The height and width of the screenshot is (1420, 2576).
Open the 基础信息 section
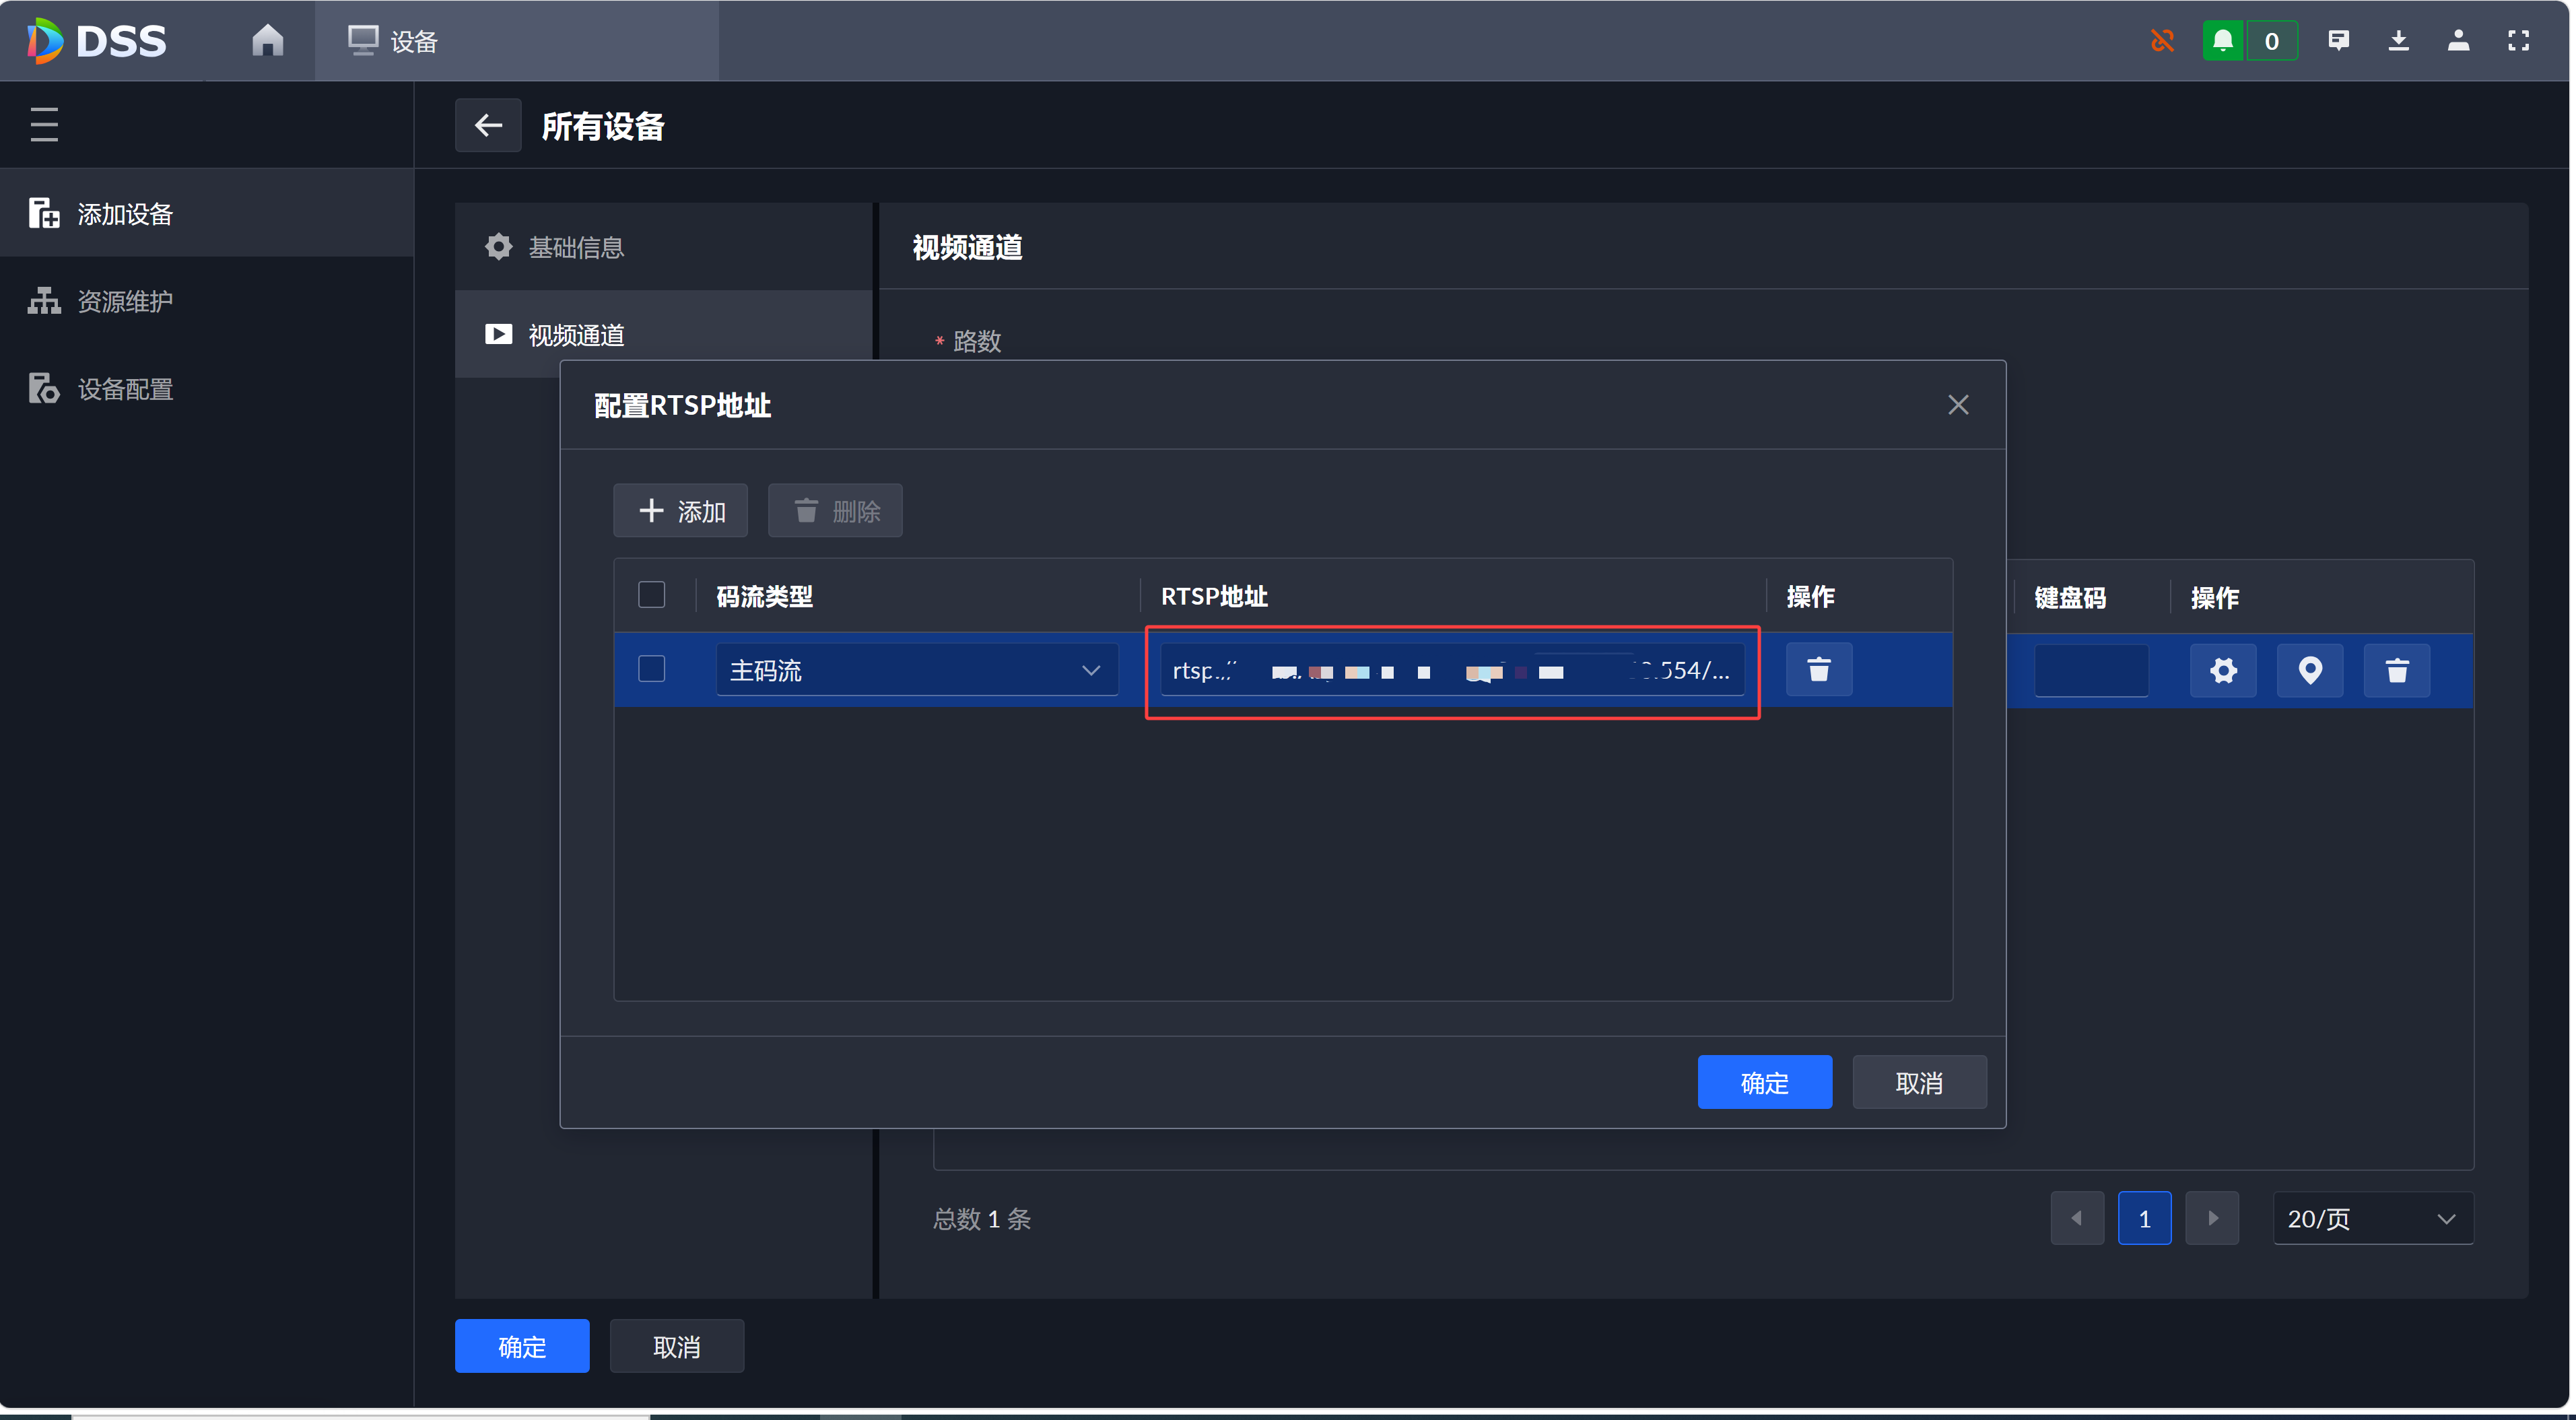[664, 246]
